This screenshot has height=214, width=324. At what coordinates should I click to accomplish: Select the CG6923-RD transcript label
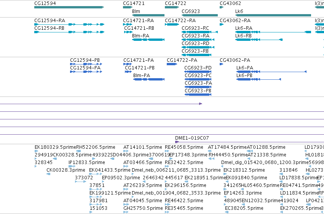tap(195, 43)
